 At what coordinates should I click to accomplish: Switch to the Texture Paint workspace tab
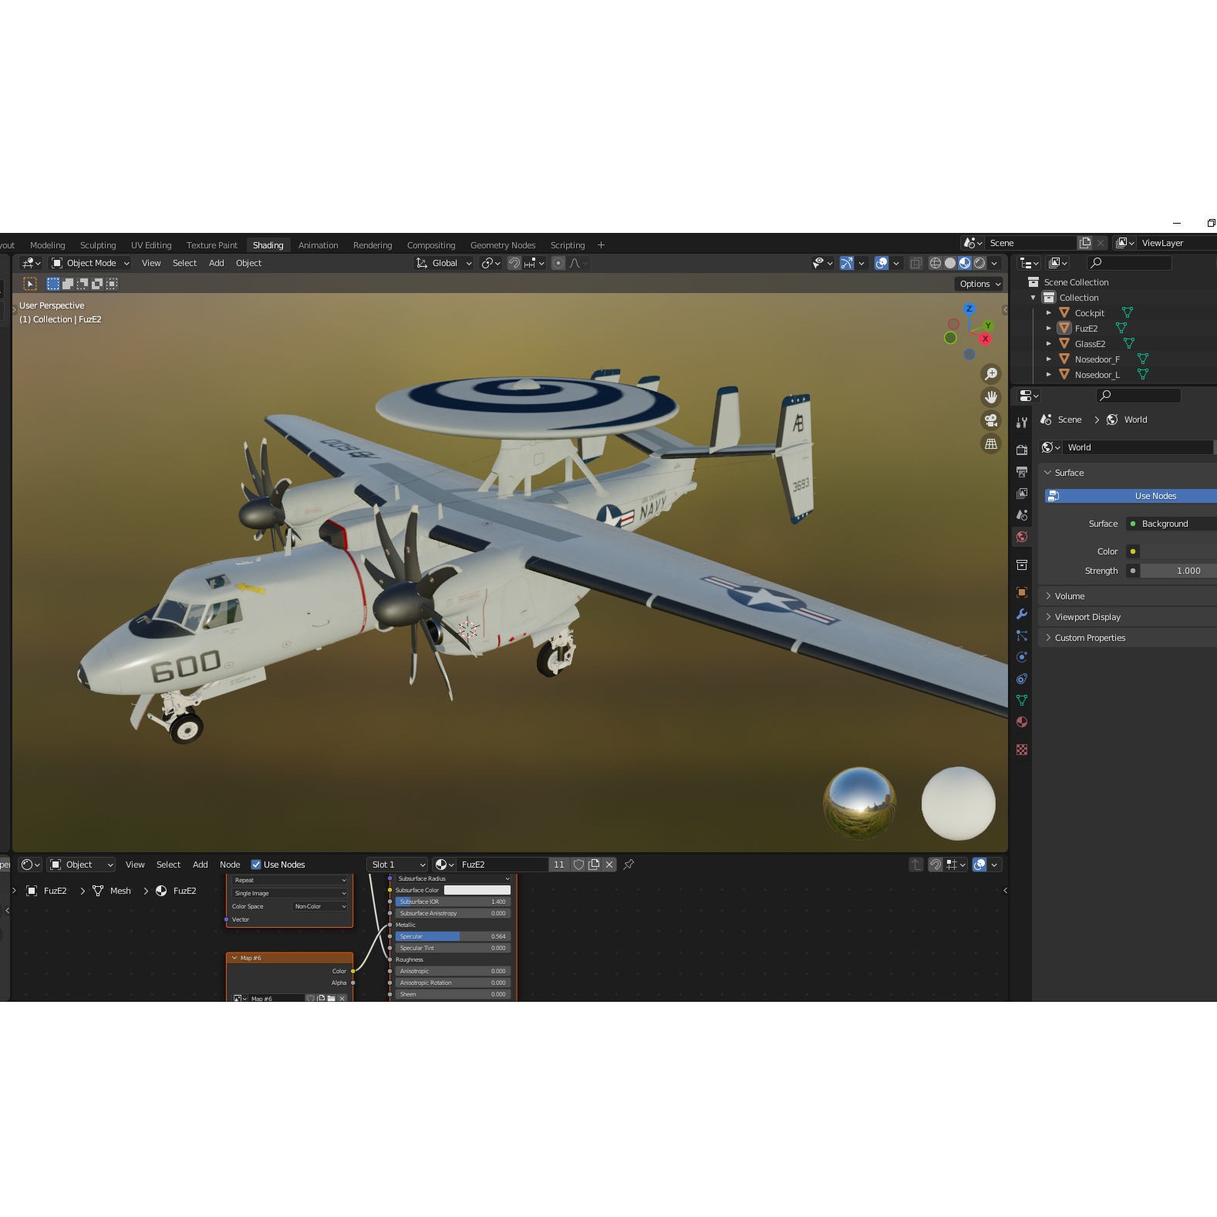(x=212, y=245)
